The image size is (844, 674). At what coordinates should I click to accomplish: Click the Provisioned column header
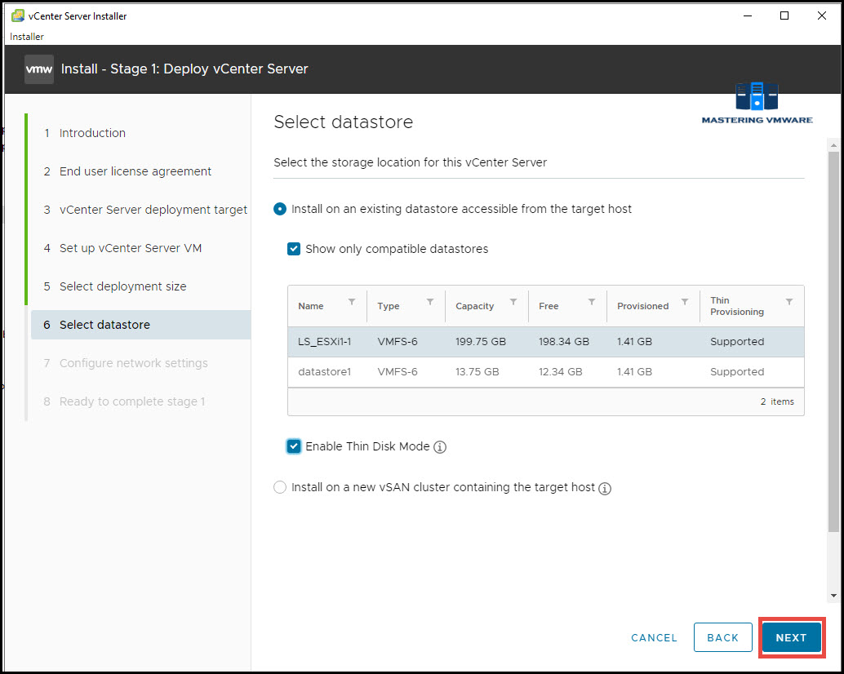[x=642, y=306]
